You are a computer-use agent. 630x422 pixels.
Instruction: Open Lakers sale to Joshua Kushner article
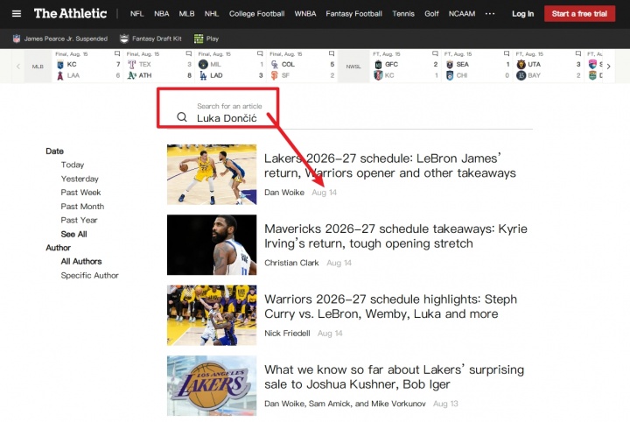pos(394,376)
